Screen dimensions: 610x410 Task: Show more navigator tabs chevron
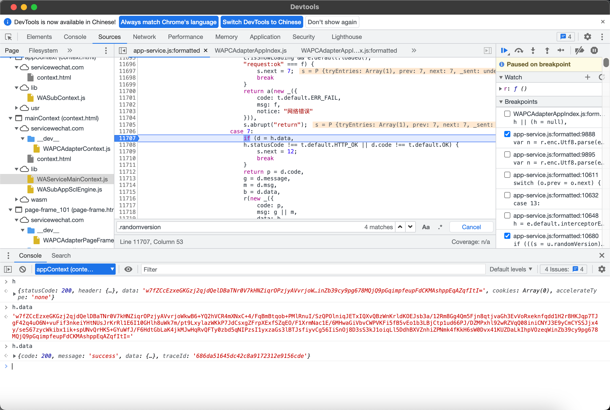69,50
